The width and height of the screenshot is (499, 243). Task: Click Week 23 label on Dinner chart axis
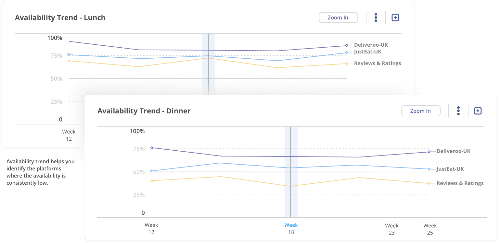pos(392,229)
